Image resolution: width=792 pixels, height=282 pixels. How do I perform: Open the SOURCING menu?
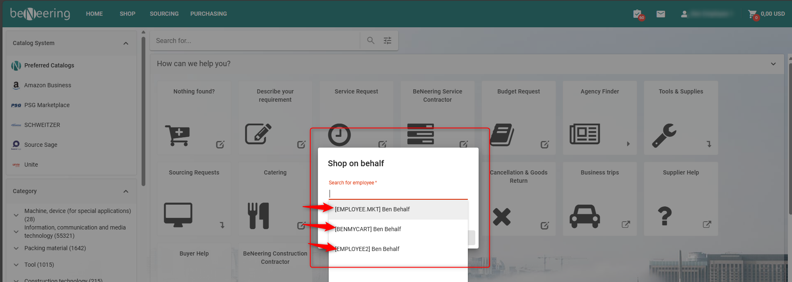pyautogui.click(x=164, y=14)
